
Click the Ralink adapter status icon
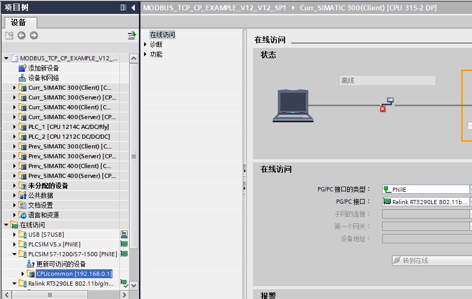(124, 283)
